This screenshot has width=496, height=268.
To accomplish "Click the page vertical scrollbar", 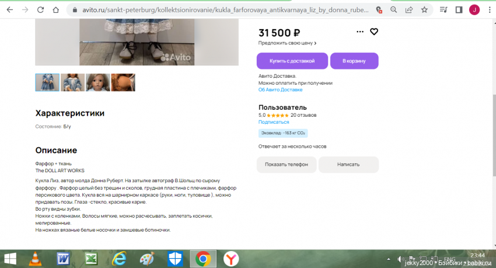I will pyautogui.click(x=494, y=135).
